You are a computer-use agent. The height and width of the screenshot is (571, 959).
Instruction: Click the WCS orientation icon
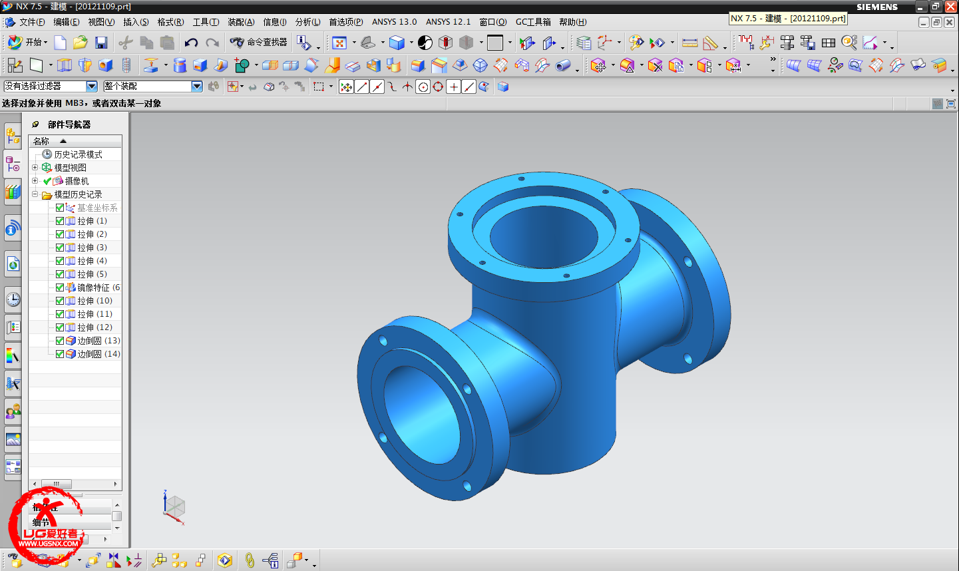605,43
